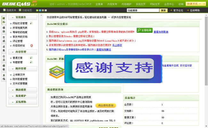Switch to the 采集 side tab

click(4, 49)
